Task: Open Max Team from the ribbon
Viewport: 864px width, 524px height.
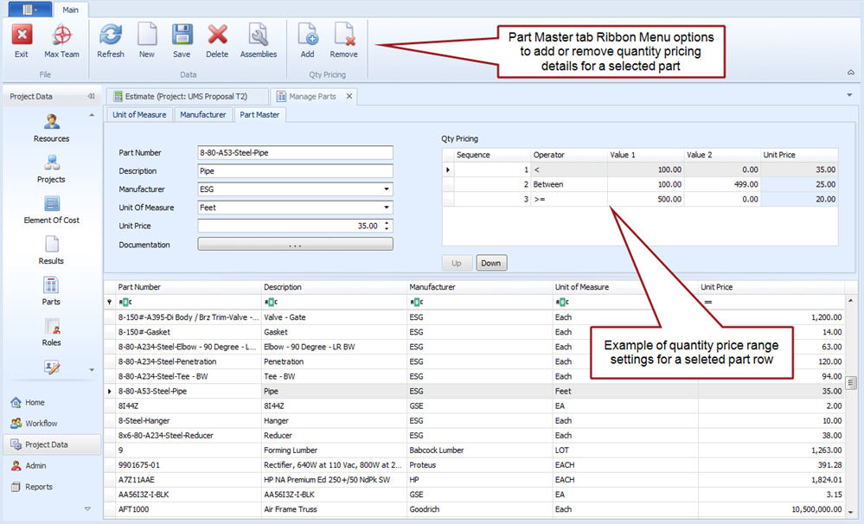Action: pos(61,41)
